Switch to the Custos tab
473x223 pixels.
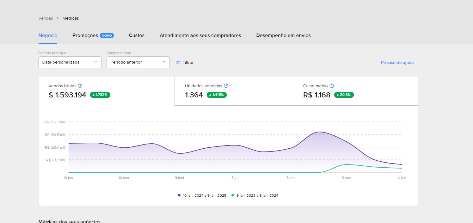pos(137,35)
